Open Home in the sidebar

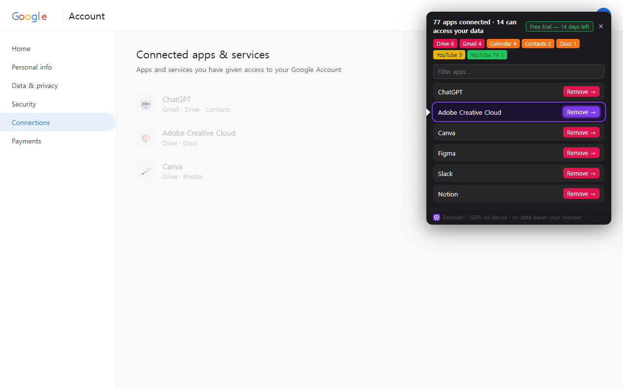click(21, 49)
